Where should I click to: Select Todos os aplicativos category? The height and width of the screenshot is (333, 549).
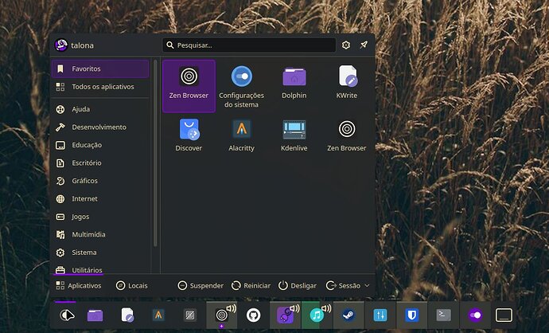tap(102, 86)
